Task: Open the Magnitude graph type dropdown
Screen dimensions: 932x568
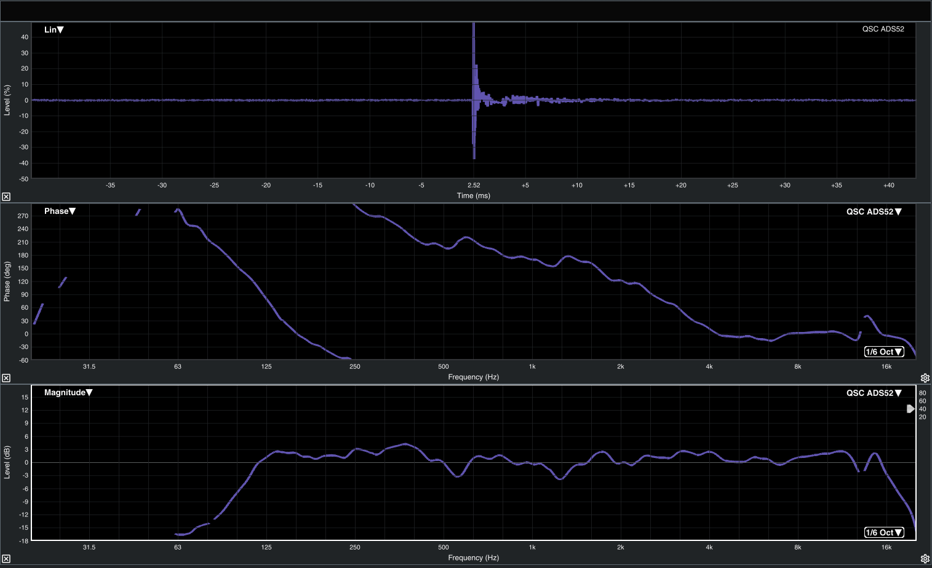Action: coord(68,392)
